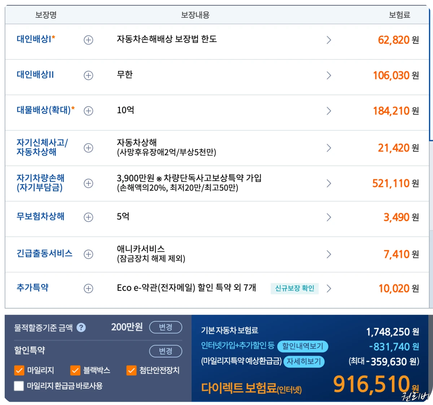The image size is (433, 405).
Task: Click the plus icon beside 자기차량손해(자기부담금)
Action: tap(88, 183)
